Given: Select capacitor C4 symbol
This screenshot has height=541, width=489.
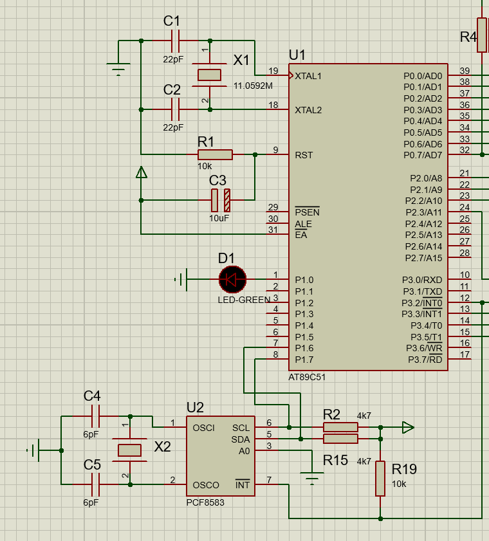Looking at the screenshot, I should 95,416.
